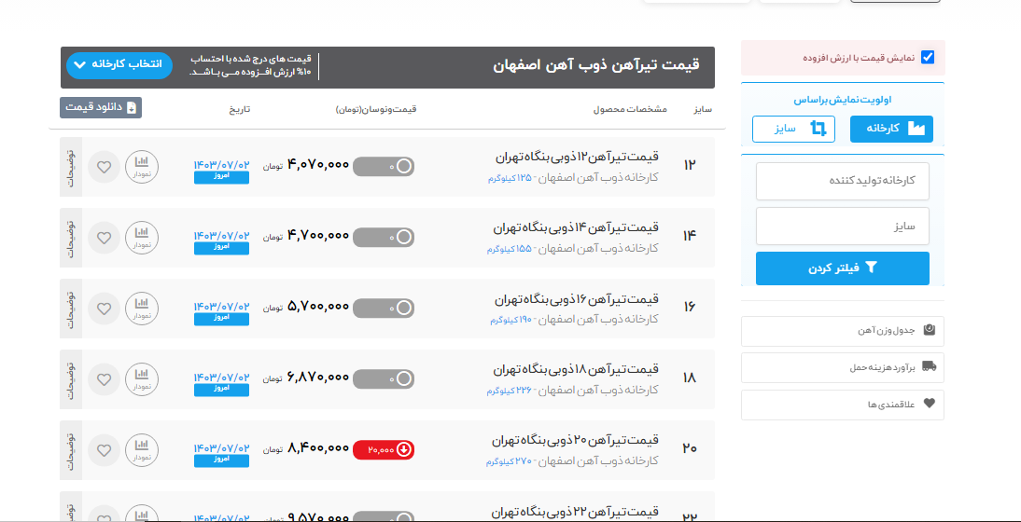Click کارخانه تولید کننده input field
The width and height of the screenshot is (1021, 522).
[x=842, y=180]
